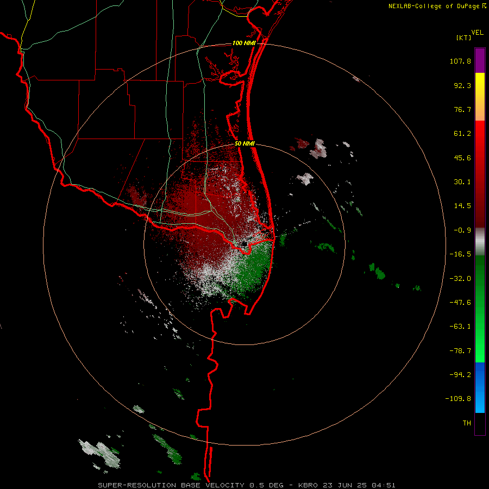Click the KBRO radar site black dot
The image size is (489, 489).
point(245,243)
